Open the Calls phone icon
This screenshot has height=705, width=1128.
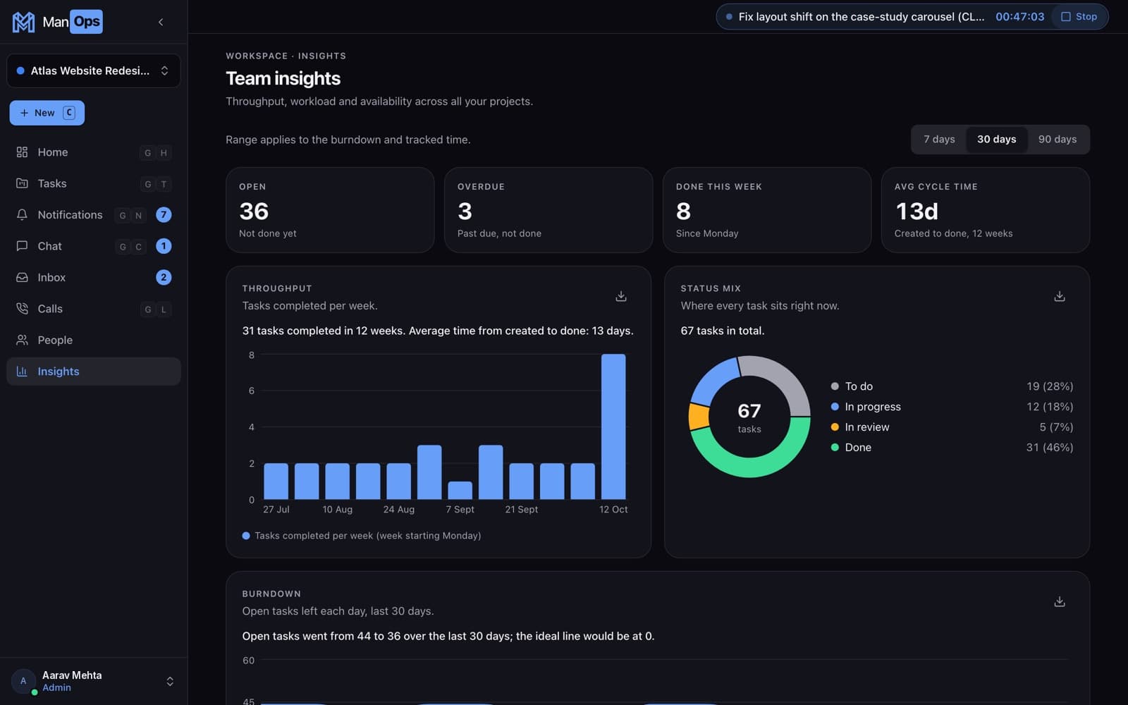click(x=22, y=309)
